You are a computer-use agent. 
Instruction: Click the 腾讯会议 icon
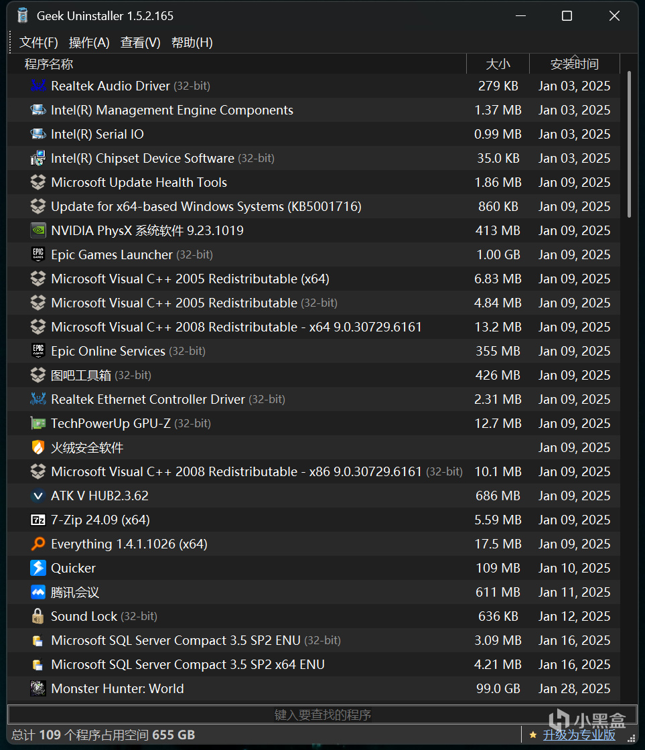point(38,592)
